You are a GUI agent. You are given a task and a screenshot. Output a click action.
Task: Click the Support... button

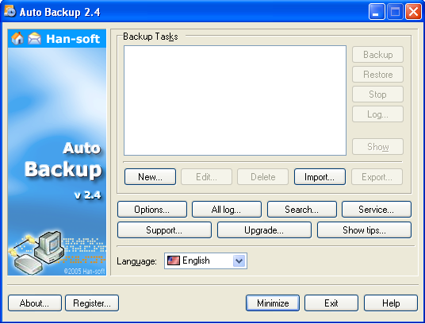click(x=164, y=230)
